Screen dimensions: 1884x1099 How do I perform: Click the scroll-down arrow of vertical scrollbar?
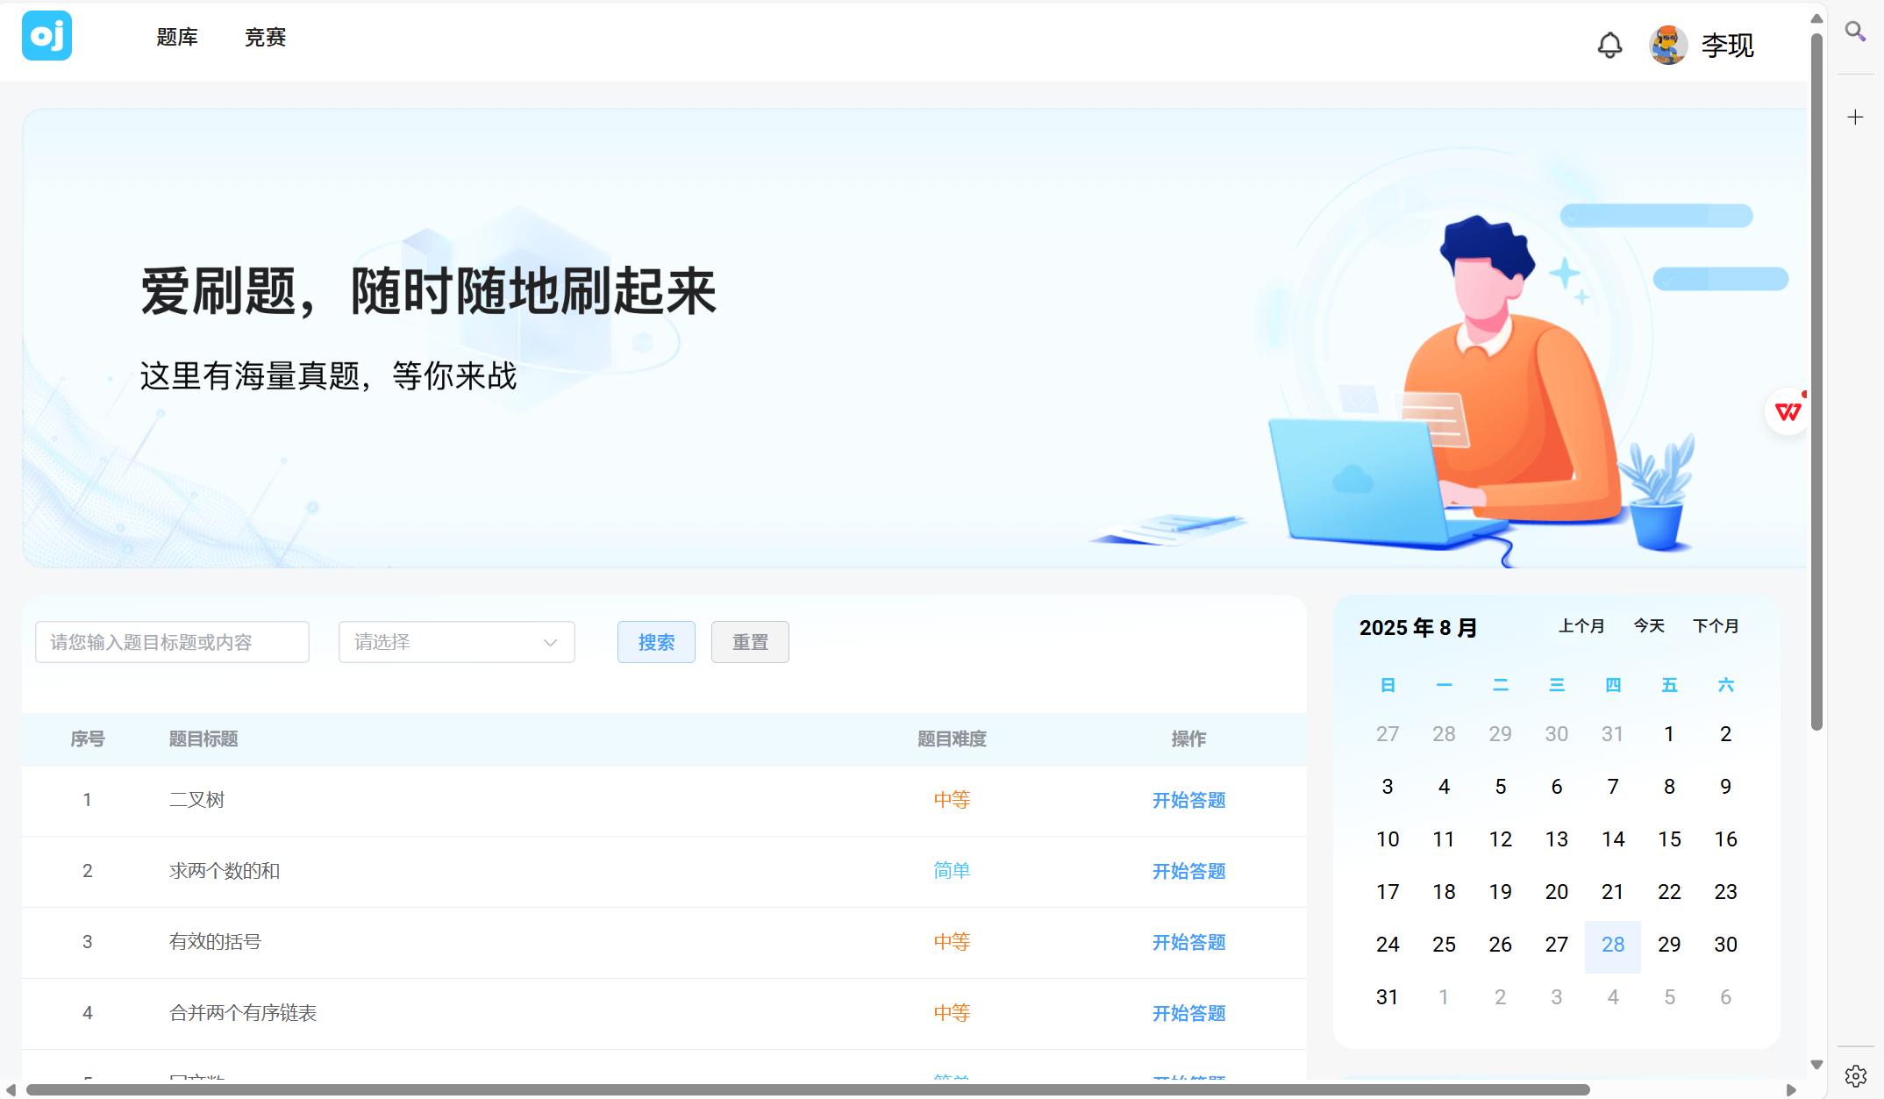[x=1816, y=1065]
